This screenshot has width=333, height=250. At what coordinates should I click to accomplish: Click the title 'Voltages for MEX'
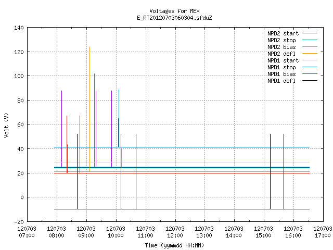pyautogui.click(x=174, y=11)
